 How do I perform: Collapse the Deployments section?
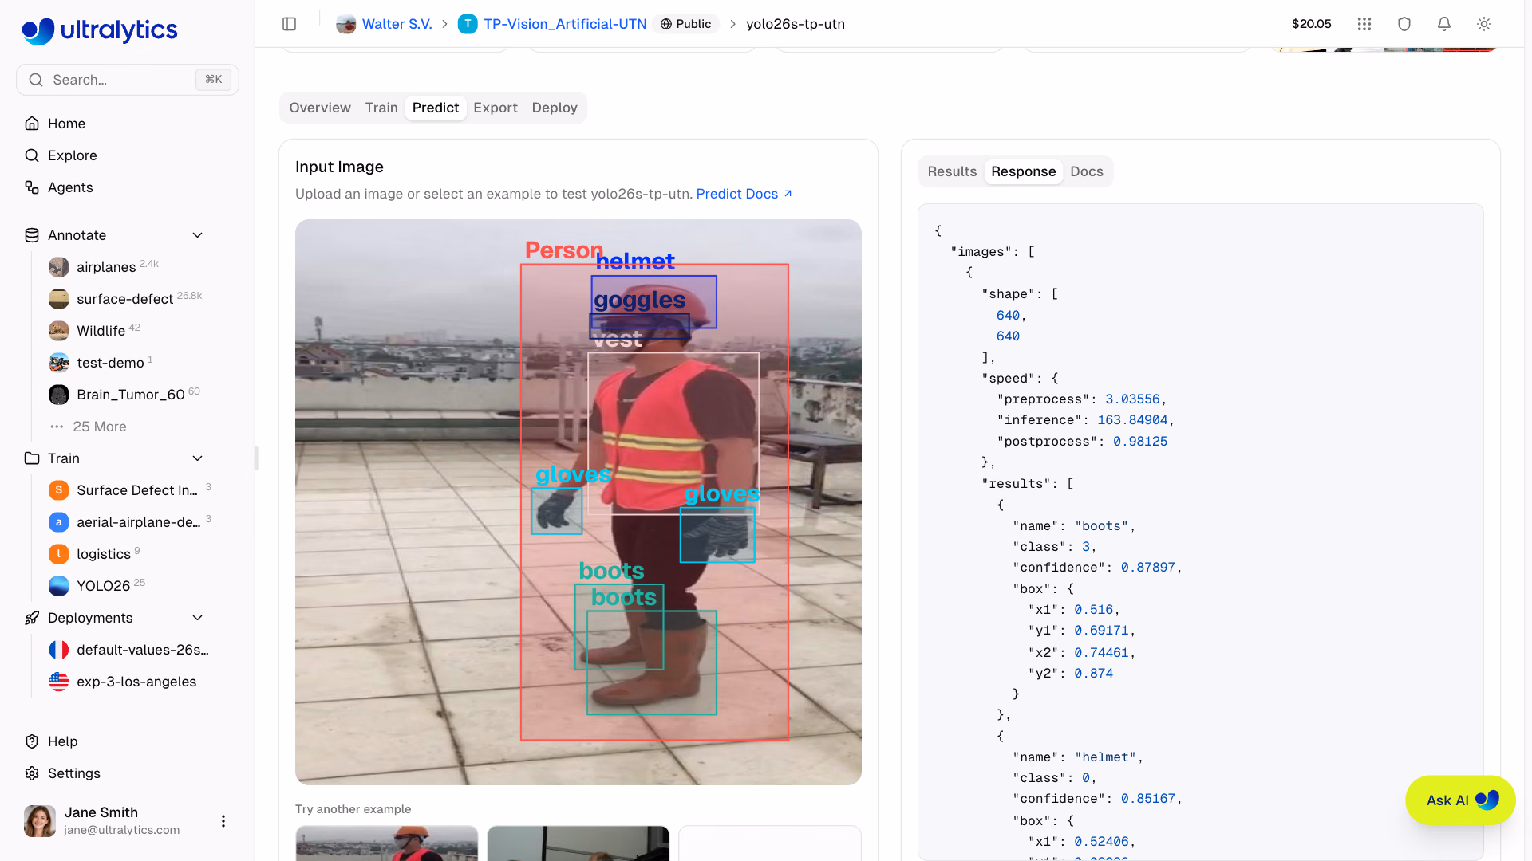198,618
